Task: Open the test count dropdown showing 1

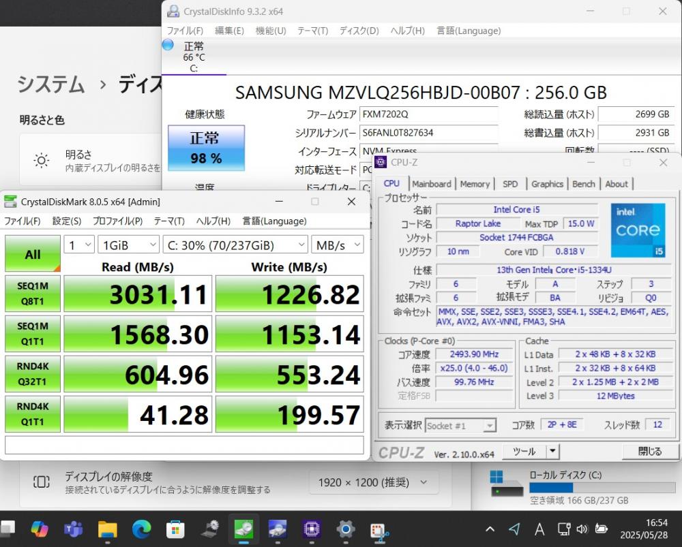Action: (79, 245)
